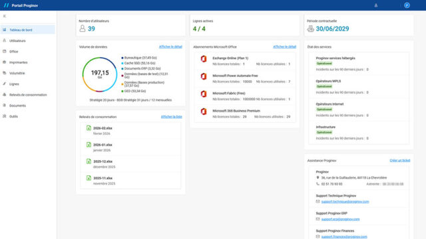Screen dimensions: 426x239
Task: Click the Volumétrie sidebar icon
Action: 5,73
